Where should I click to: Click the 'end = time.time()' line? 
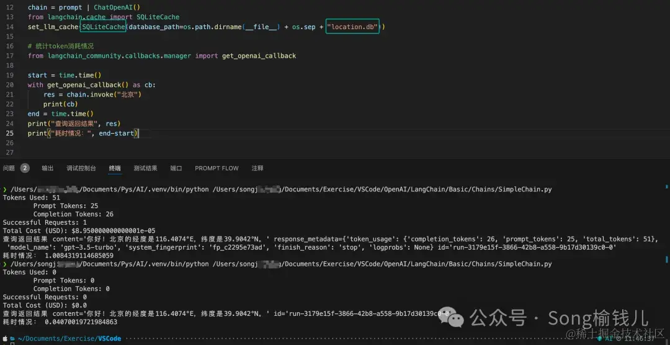(61, 114)
